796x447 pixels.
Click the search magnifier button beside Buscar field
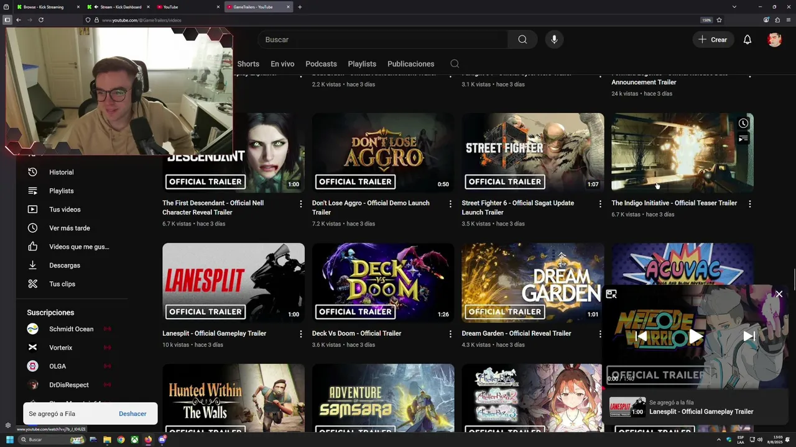pyautogui.click(x=522, y=40)
